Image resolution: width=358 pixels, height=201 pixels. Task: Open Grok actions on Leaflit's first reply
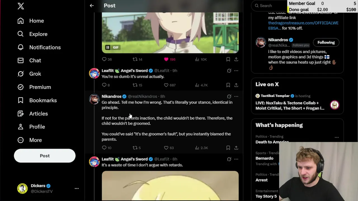[229, 71]
